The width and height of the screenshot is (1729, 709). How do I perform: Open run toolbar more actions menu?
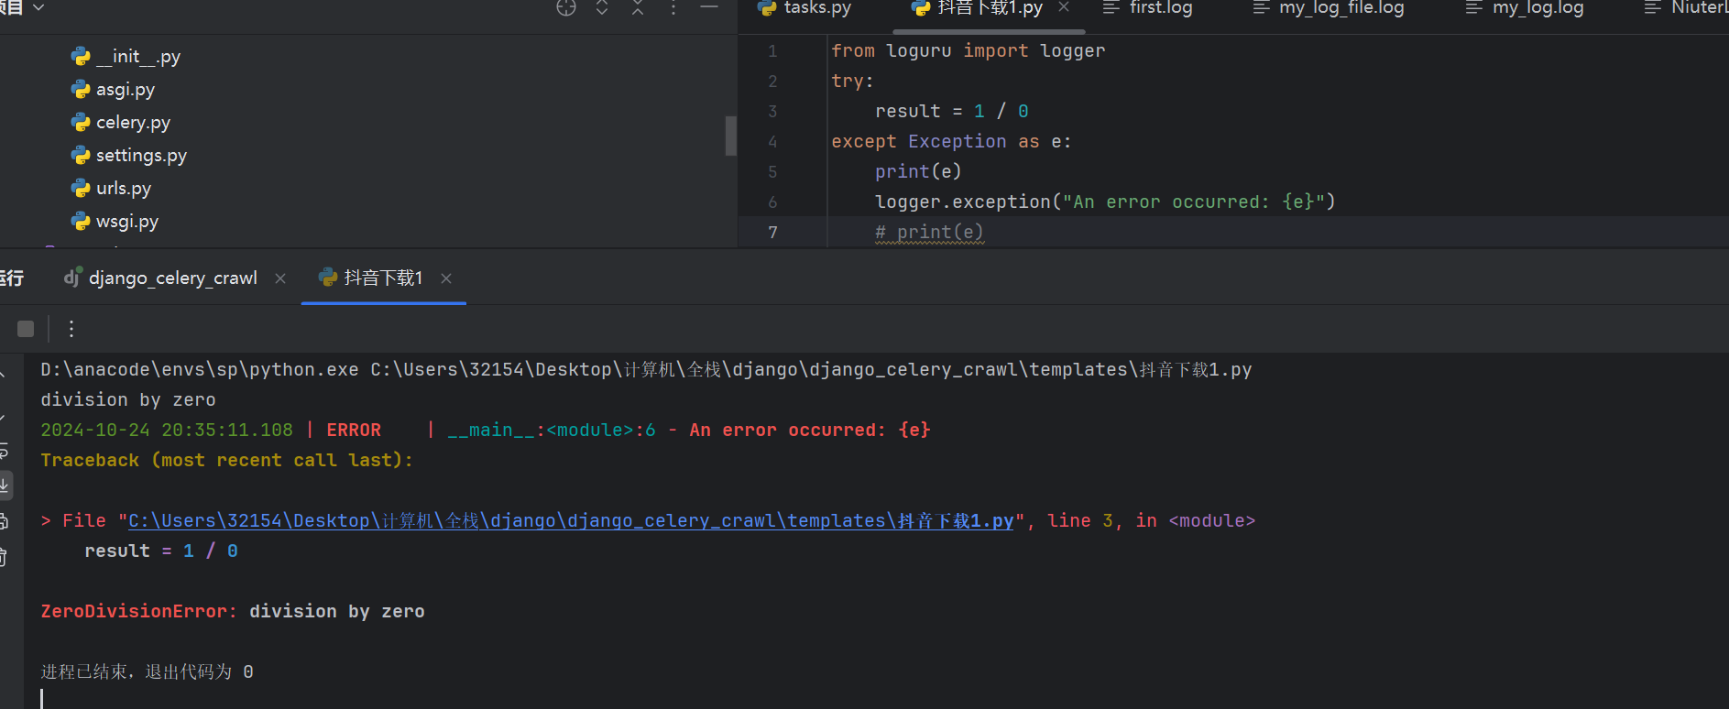(71, 329)
